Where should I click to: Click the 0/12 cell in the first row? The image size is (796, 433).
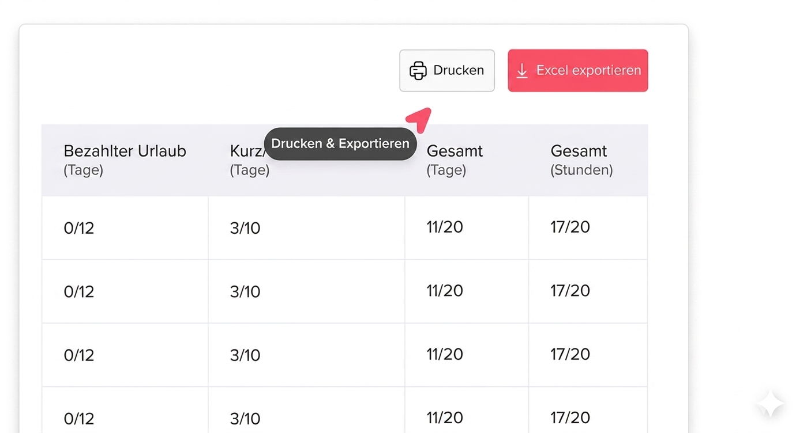pos(79,228)
